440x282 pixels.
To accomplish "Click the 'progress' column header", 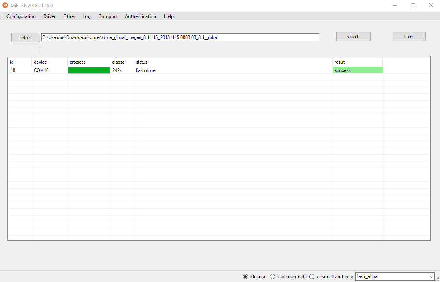I will (89, 62).
